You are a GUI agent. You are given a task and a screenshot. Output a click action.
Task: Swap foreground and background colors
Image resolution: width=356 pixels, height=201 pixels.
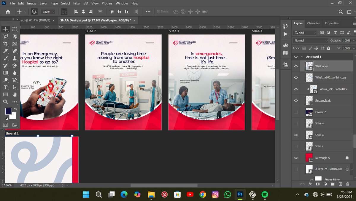[x=15, y=109]
